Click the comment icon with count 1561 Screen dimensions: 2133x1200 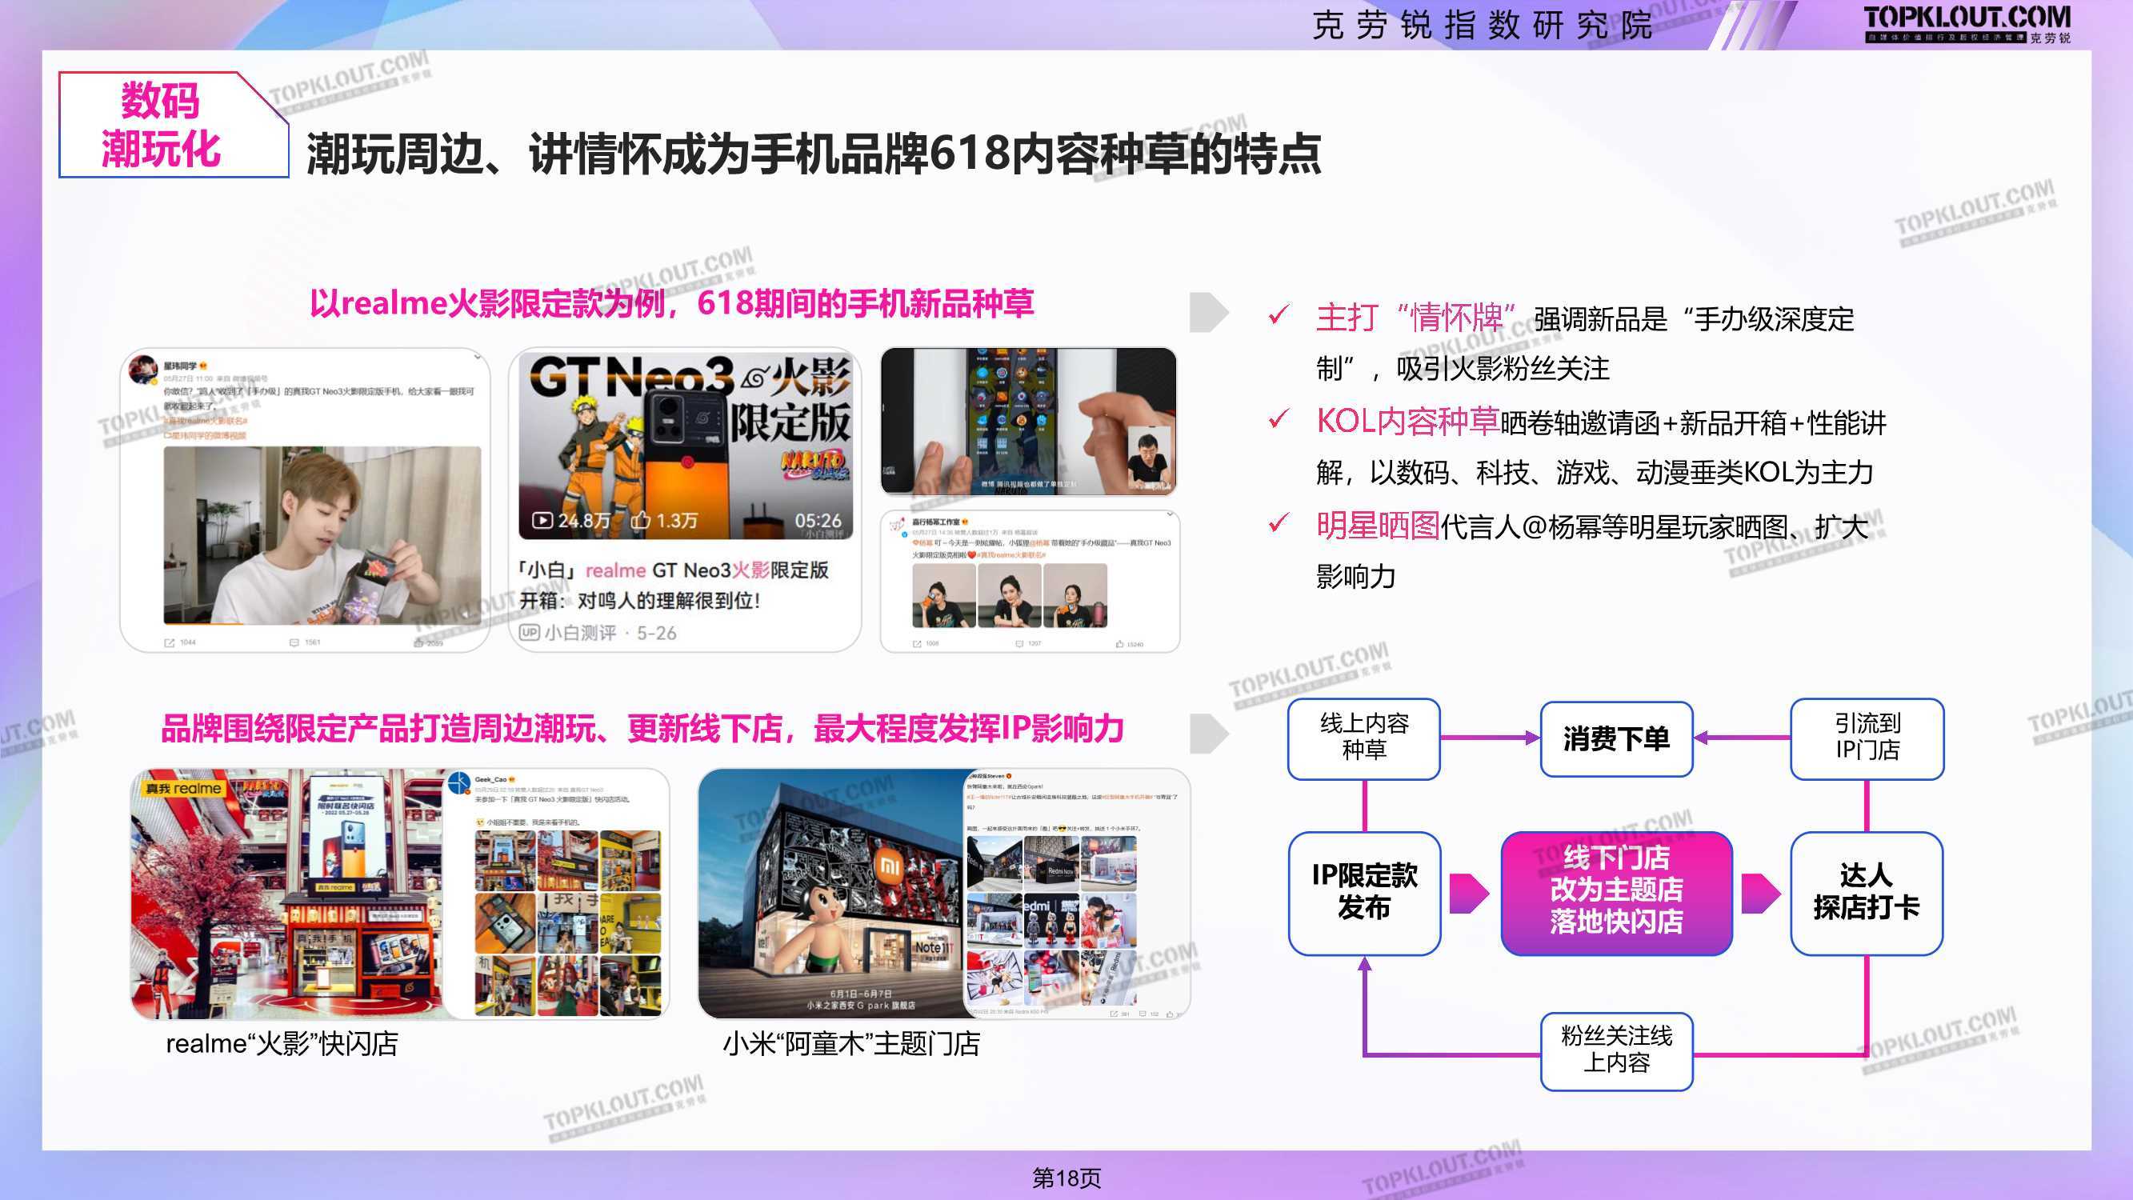tap(294, 642)
